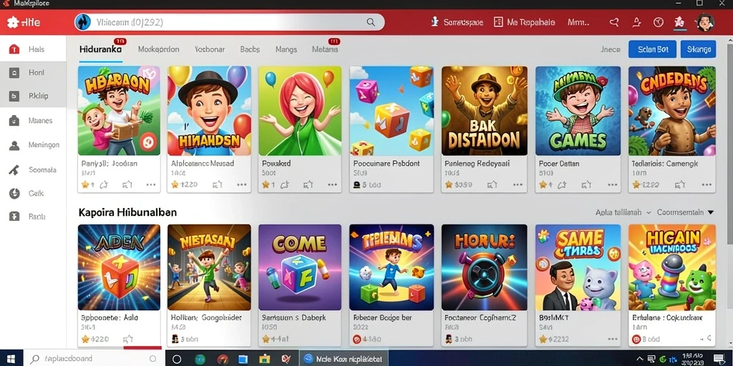Click the magnifier icon in search bar
Image resolution: width=733 pixels, height=366 pixels.
pyautogui.click(x=371, y=22)
